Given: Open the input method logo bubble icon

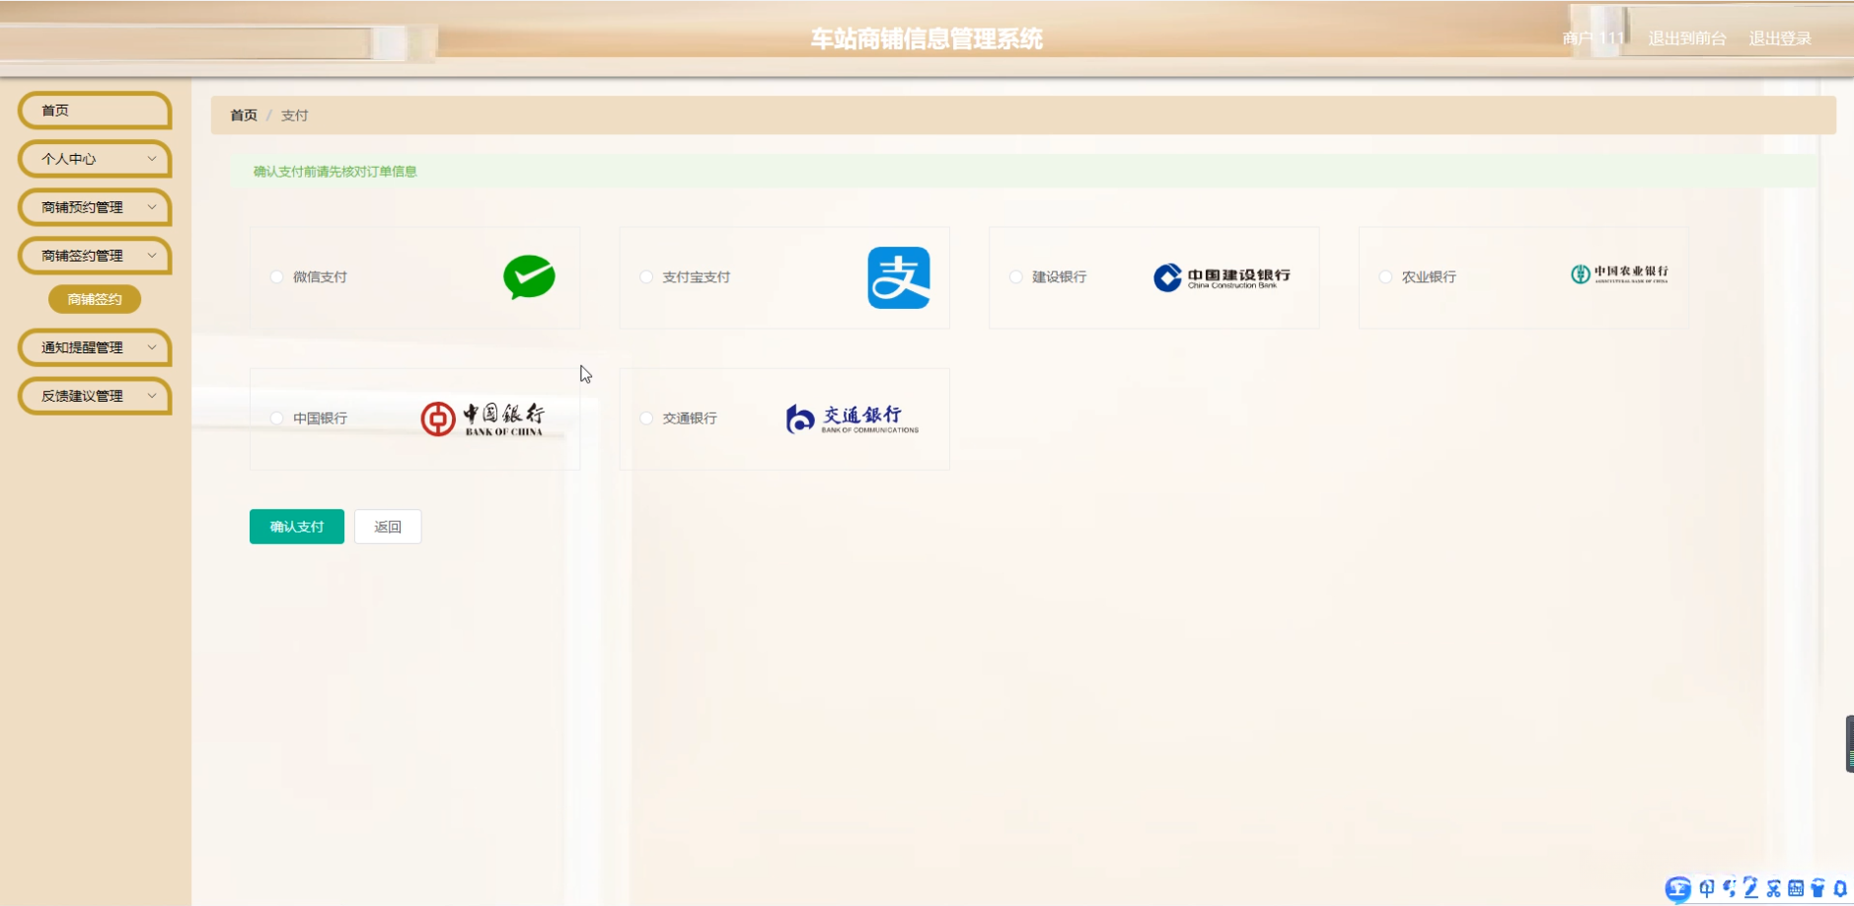Looking at the screenshot, I should point(1677,888).
